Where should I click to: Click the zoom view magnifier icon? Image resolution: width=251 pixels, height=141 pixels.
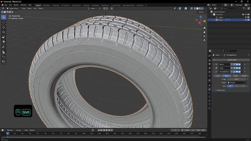(204, 28)
